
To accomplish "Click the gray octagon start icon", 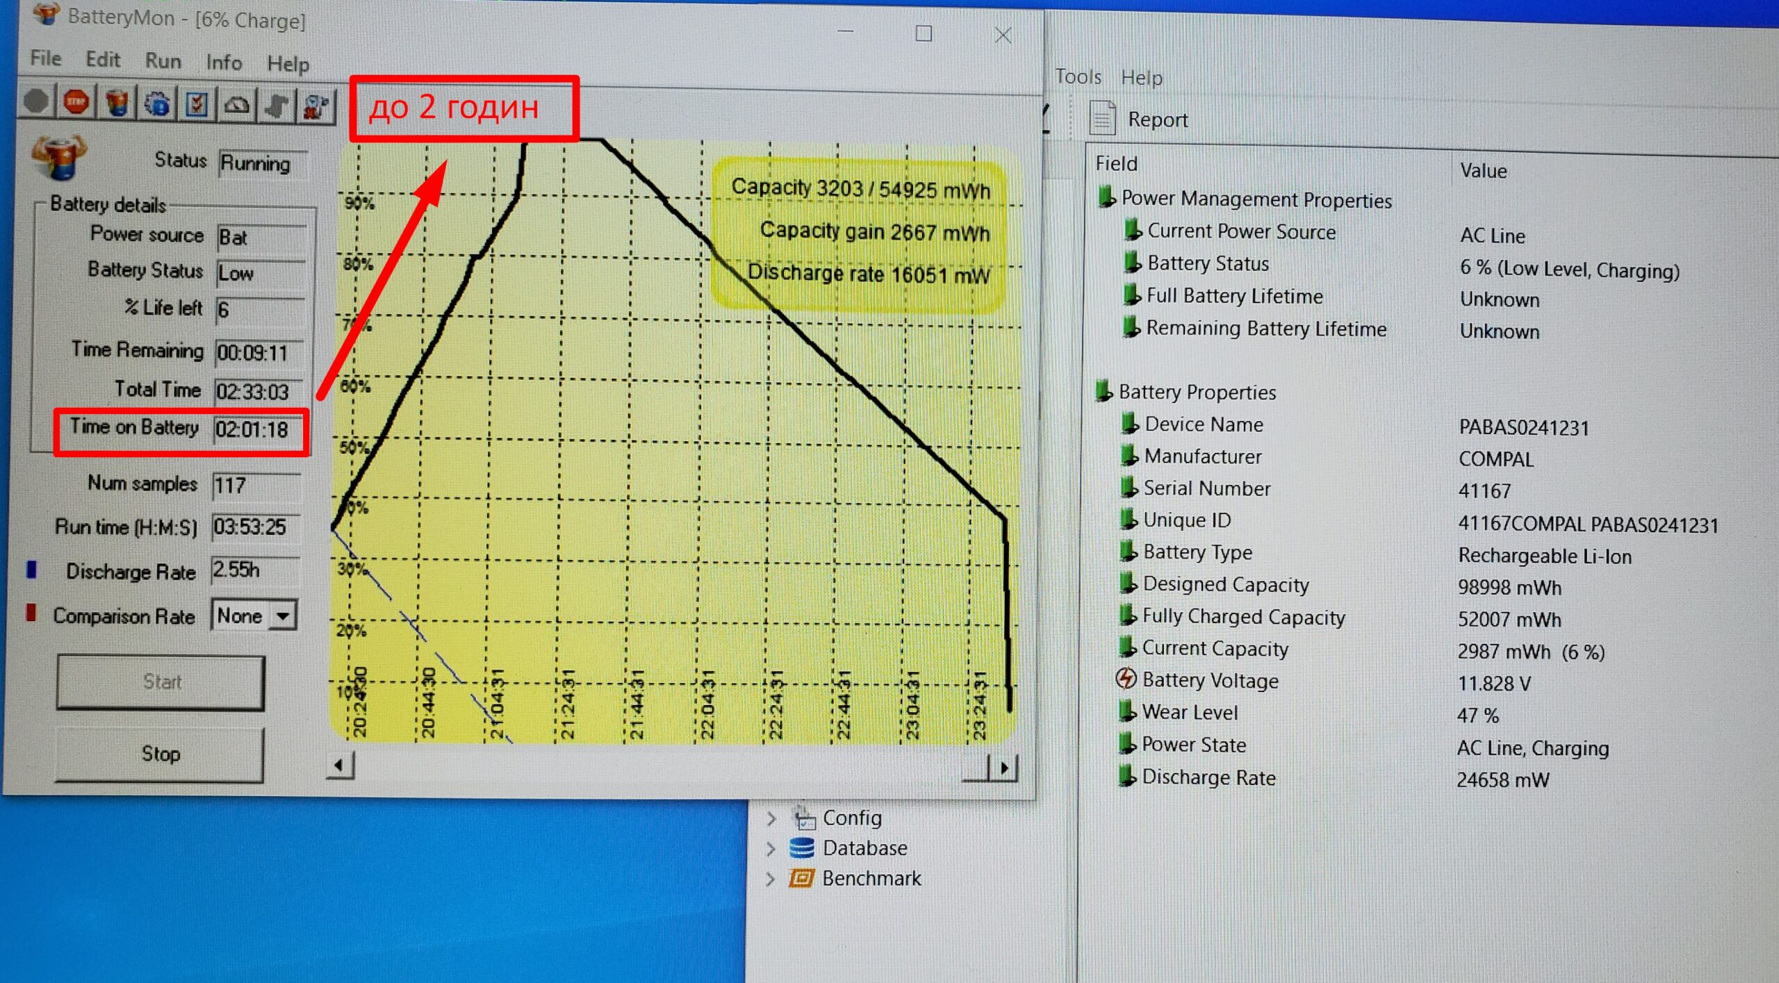I will pyautogui.click(x=36, y=101).
